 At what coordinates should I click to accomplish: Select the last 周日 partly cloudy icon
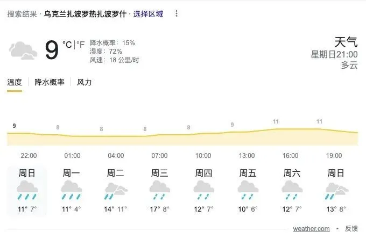(x=335, y=190)
